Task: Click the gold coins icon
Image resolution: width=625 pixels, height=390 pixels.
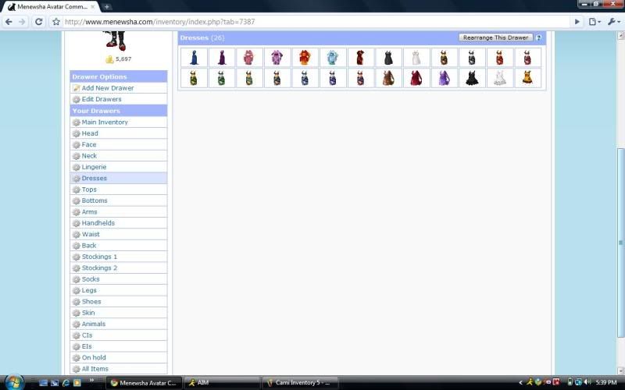Action: pyautogui.click(x=109, y=59)
